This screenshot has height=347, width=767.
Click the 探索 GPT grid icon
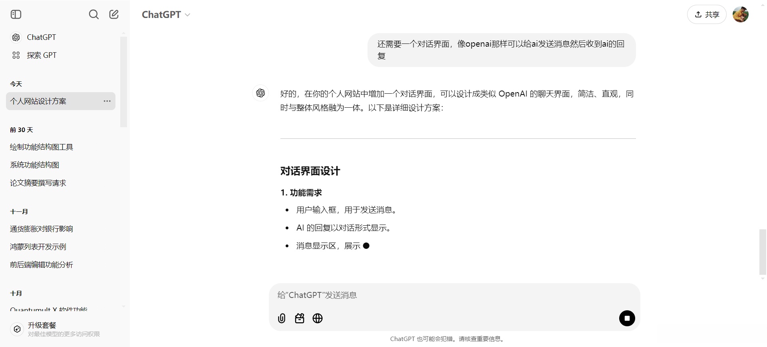click(x=16, y=55)
